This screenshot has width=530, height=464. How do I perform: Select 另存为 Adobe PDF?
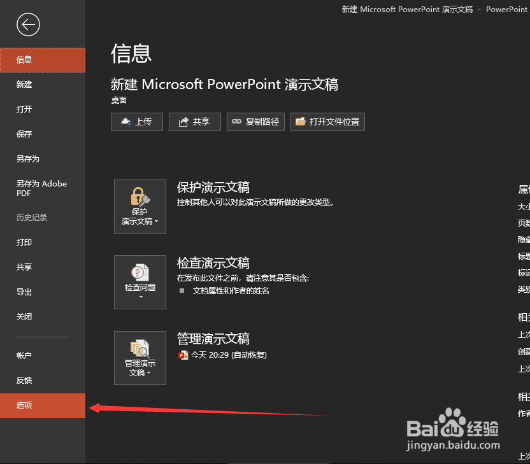point(43,188)
